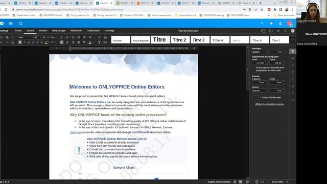Click the spacing Avant value field

(260, 63)
